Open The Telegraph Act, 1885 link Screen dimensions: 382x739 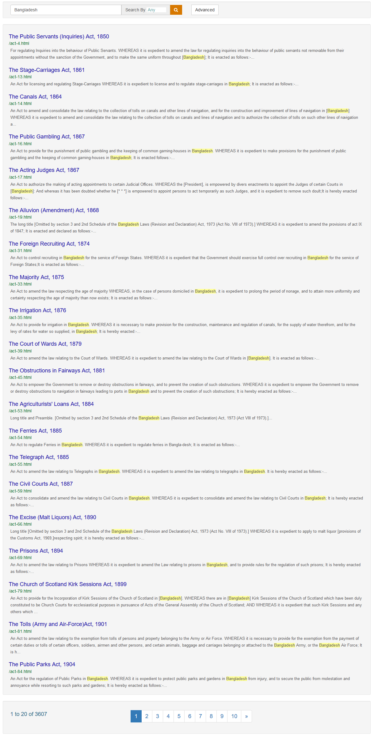point(39,457)
